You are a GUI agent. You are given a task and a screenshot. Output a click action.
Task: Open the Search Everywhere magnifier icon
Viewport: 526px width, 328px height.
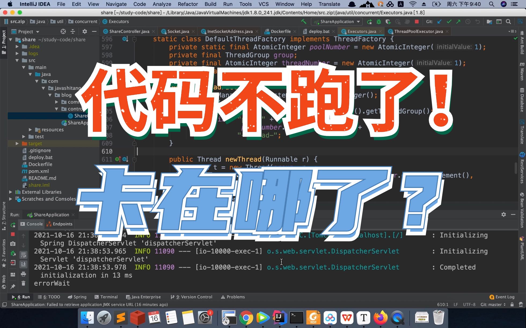(x=508, y=22)
